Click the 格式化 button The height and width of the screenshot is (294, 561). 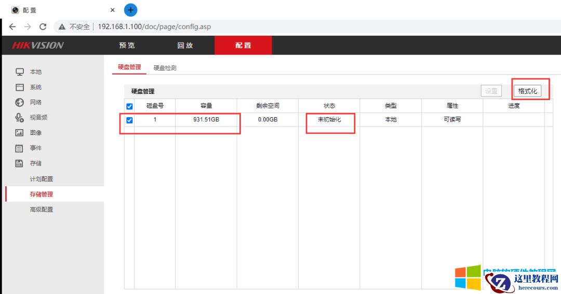pyautogui.click(x=527, y=91)
